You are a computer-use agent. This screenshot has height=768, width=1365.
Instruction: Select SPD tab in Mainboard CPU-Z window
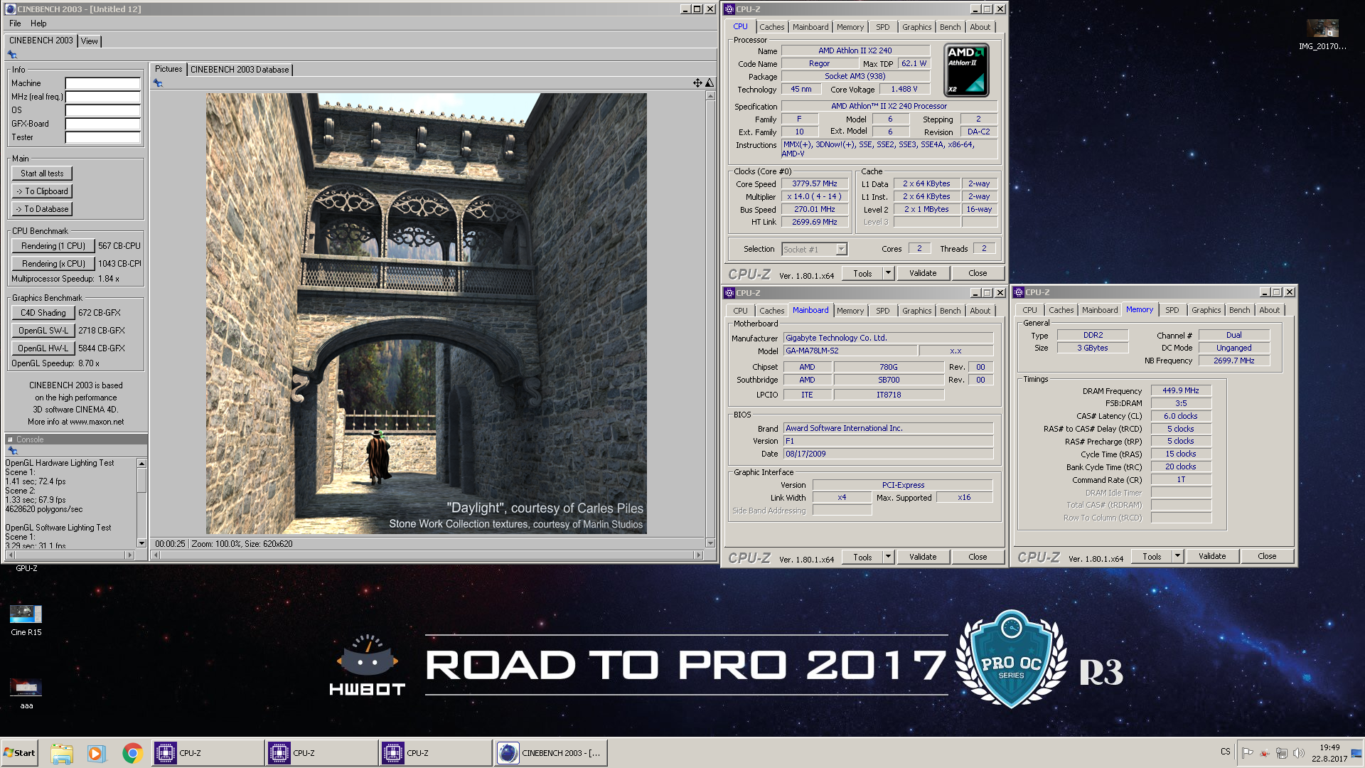882,311
